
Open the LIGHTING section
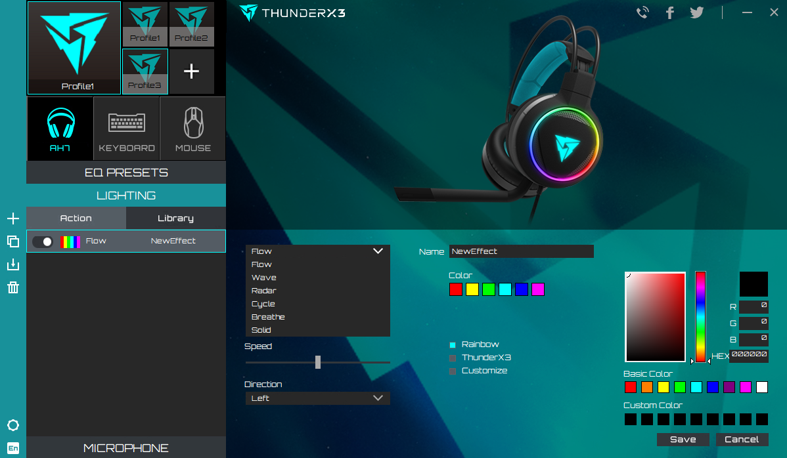[126, 196]
